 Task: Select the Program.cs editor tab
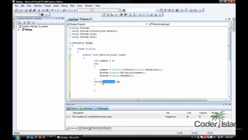[86, 19]
